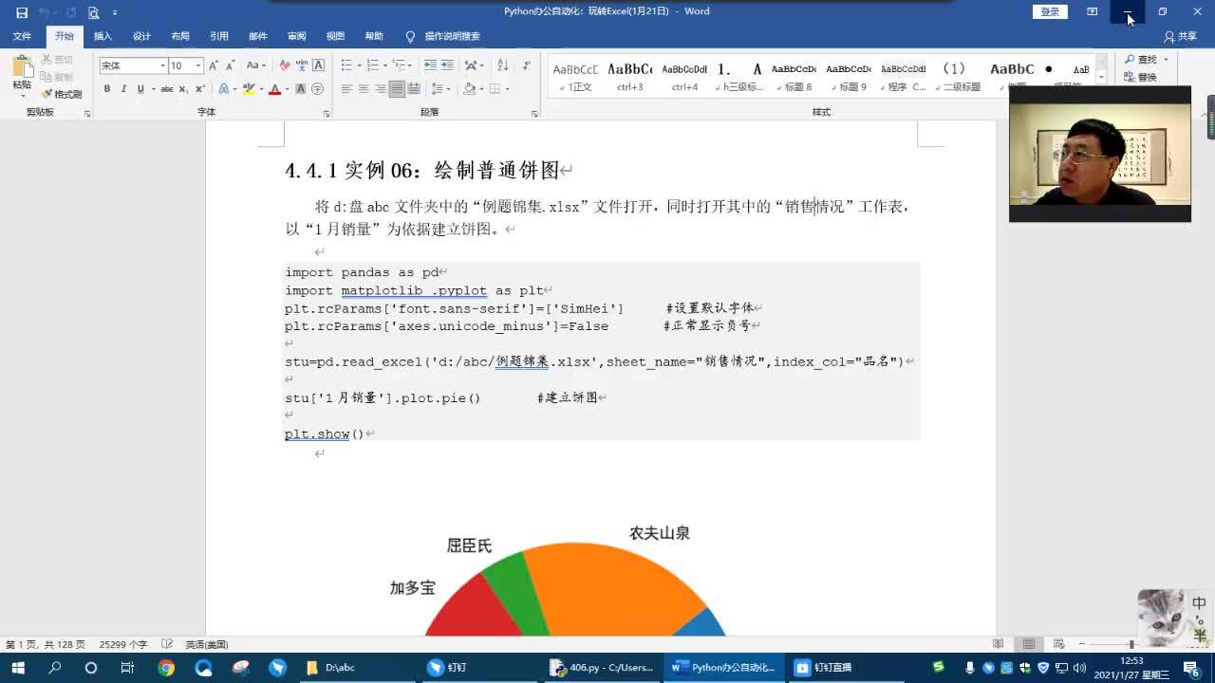Screen dimensions: 1215x683
Task: Open the Paragraph dialog launcher
Action: coord(534,113)
